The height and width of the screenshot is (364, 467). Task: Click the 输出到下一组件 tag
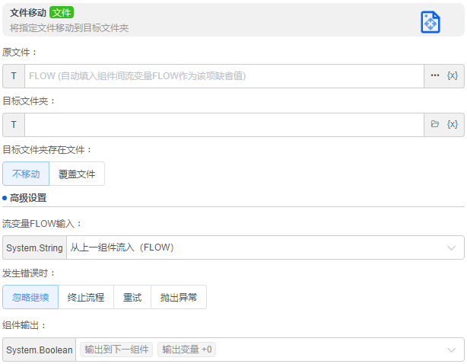116,350
